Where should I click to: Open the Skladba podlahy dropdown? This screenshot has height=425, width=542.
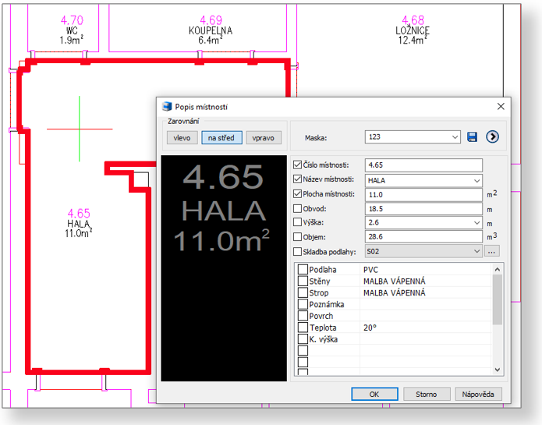pos(476,252)
